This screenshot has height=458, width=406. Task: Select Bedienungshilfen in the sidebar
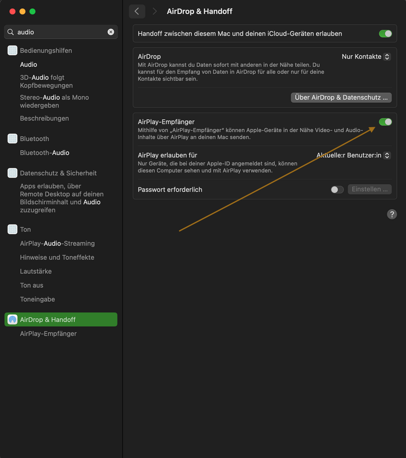point(46,51)
